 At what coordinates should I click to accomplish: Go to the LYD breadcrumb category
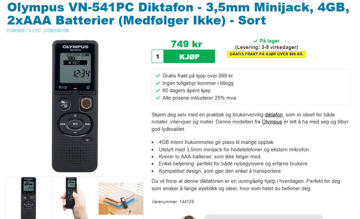tap(36, 30)
